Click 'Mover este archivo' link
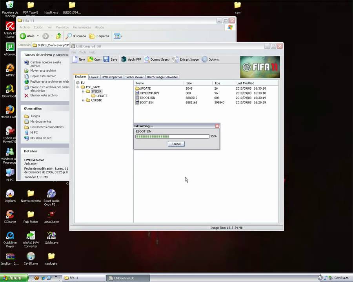The image size is (353, 282). [x=43, y=70]
